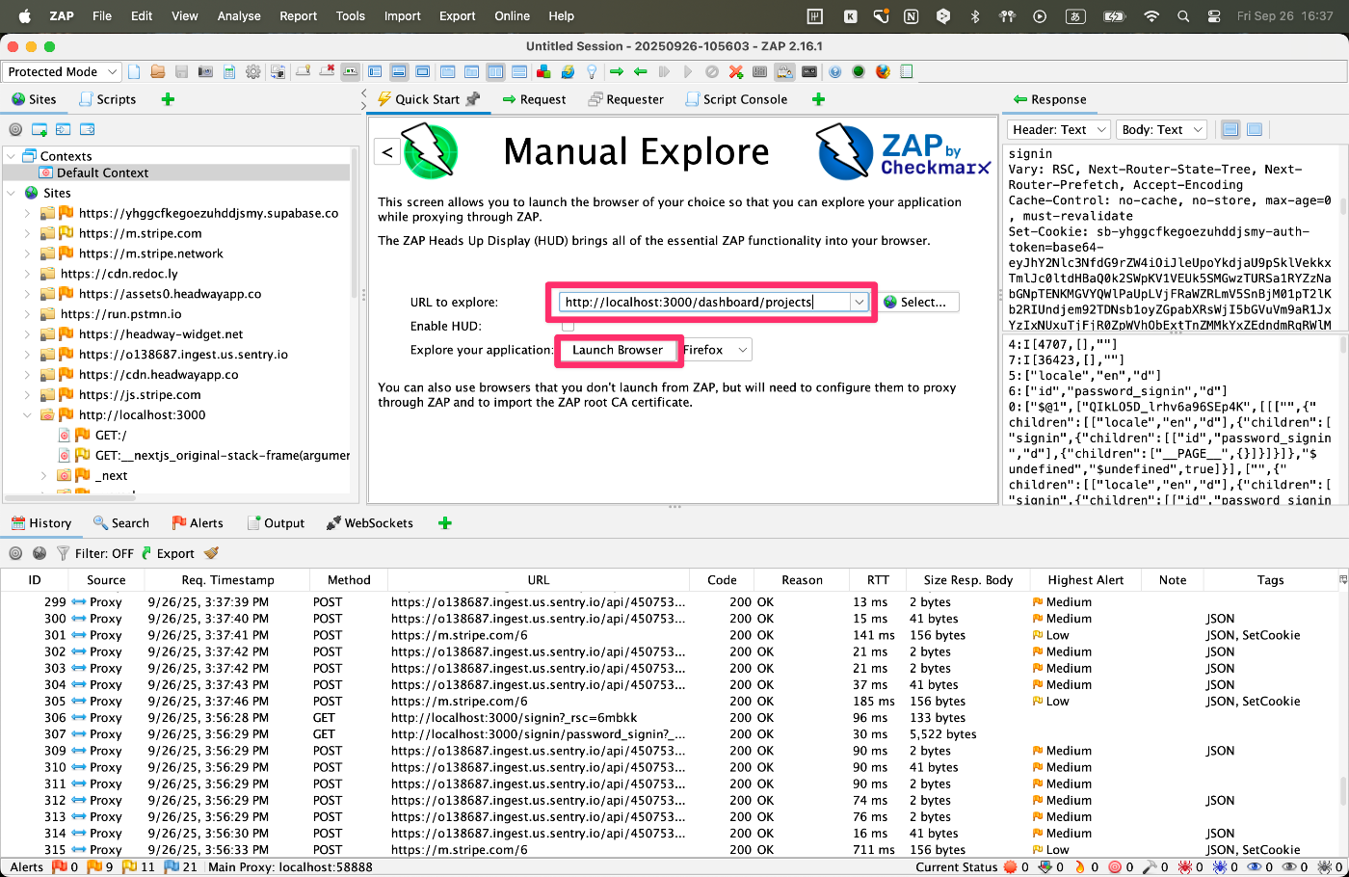Click the broom clear-history icon

(211, 553)
